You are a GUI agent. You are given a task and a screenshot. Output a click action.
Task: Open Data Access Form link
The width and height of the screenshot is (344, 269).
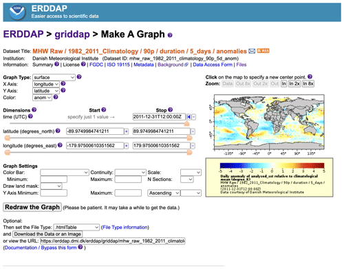click(x=213, y=65)
